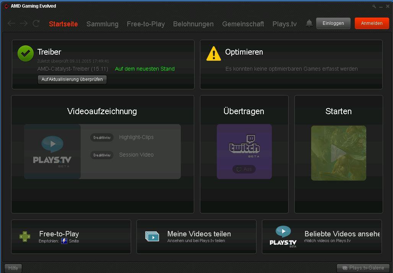Click the Highlight-Clips label

[x=136, y=137]
